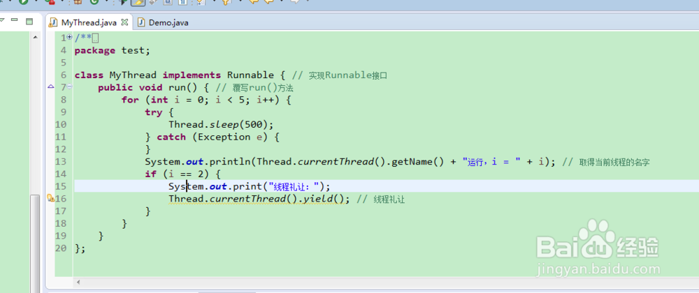The image size is (699, 293).
Task: Toggle the highlighted Mark Occurrences toolbar button
Action: (138, 2)
